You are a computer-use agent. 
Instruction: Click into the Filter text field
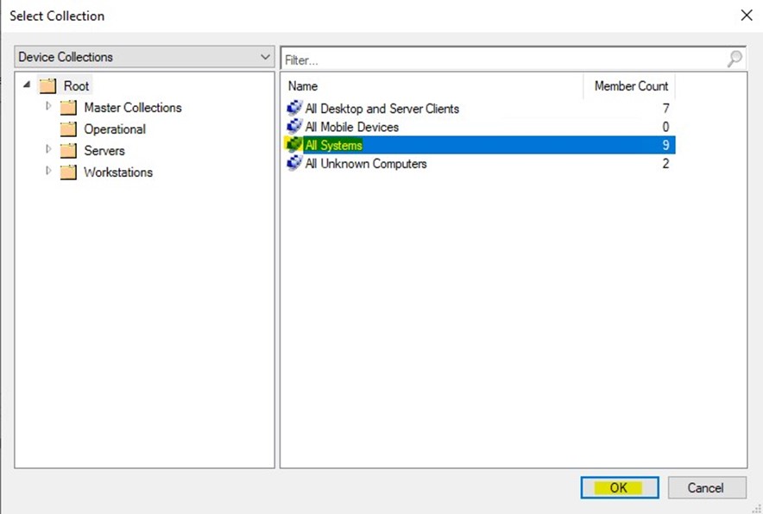click(501, 60)
